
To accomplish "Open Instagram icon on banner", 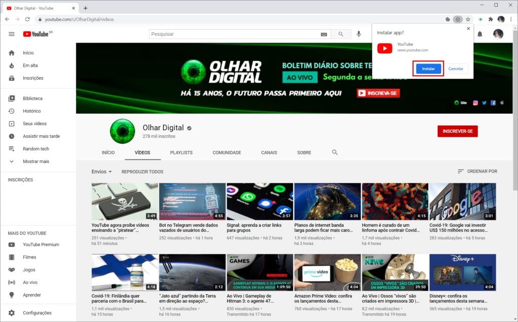I will tap(476, 103).
